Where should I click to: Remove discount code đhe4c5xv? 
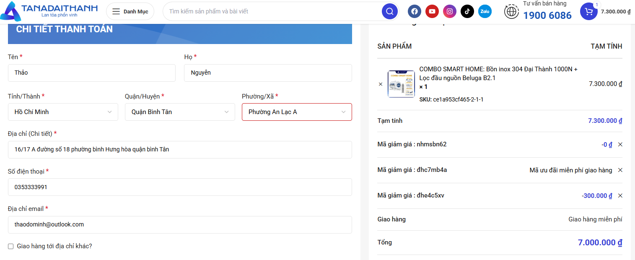coord(620,196)
